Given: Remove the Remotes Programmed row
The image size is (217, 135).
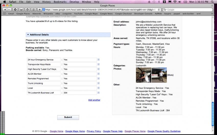Looking at the screenshot, I should coord(99,79).
